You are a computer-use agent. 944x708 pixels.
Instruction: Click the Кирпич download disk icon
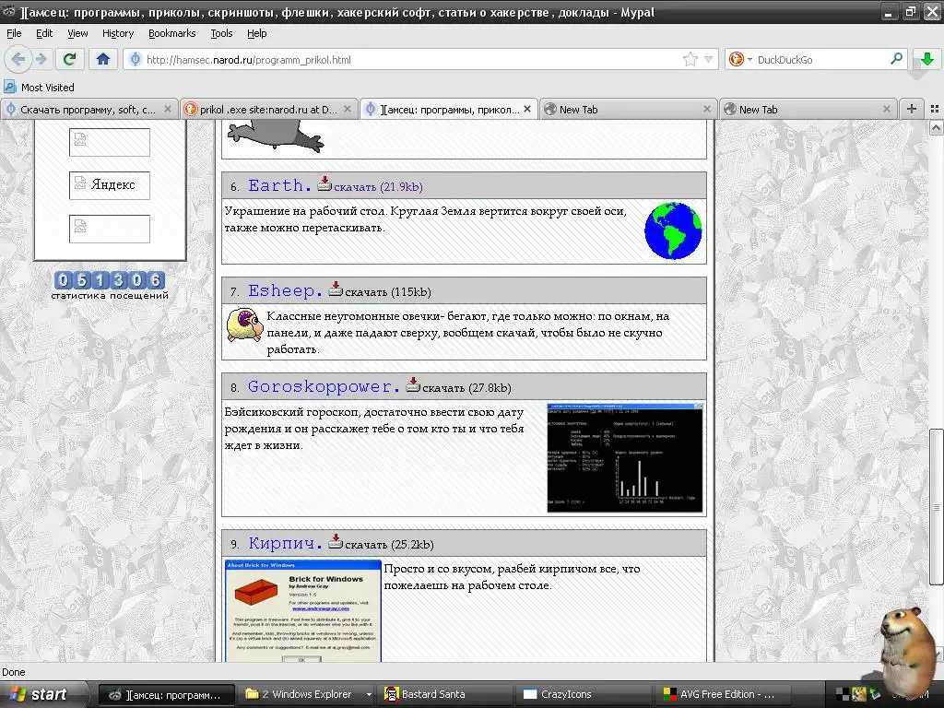336,541
